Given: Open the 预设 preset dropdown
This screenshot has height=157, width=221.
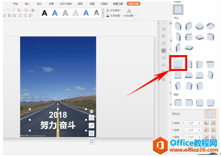Looking at the screenshot, I should [210, 114].
